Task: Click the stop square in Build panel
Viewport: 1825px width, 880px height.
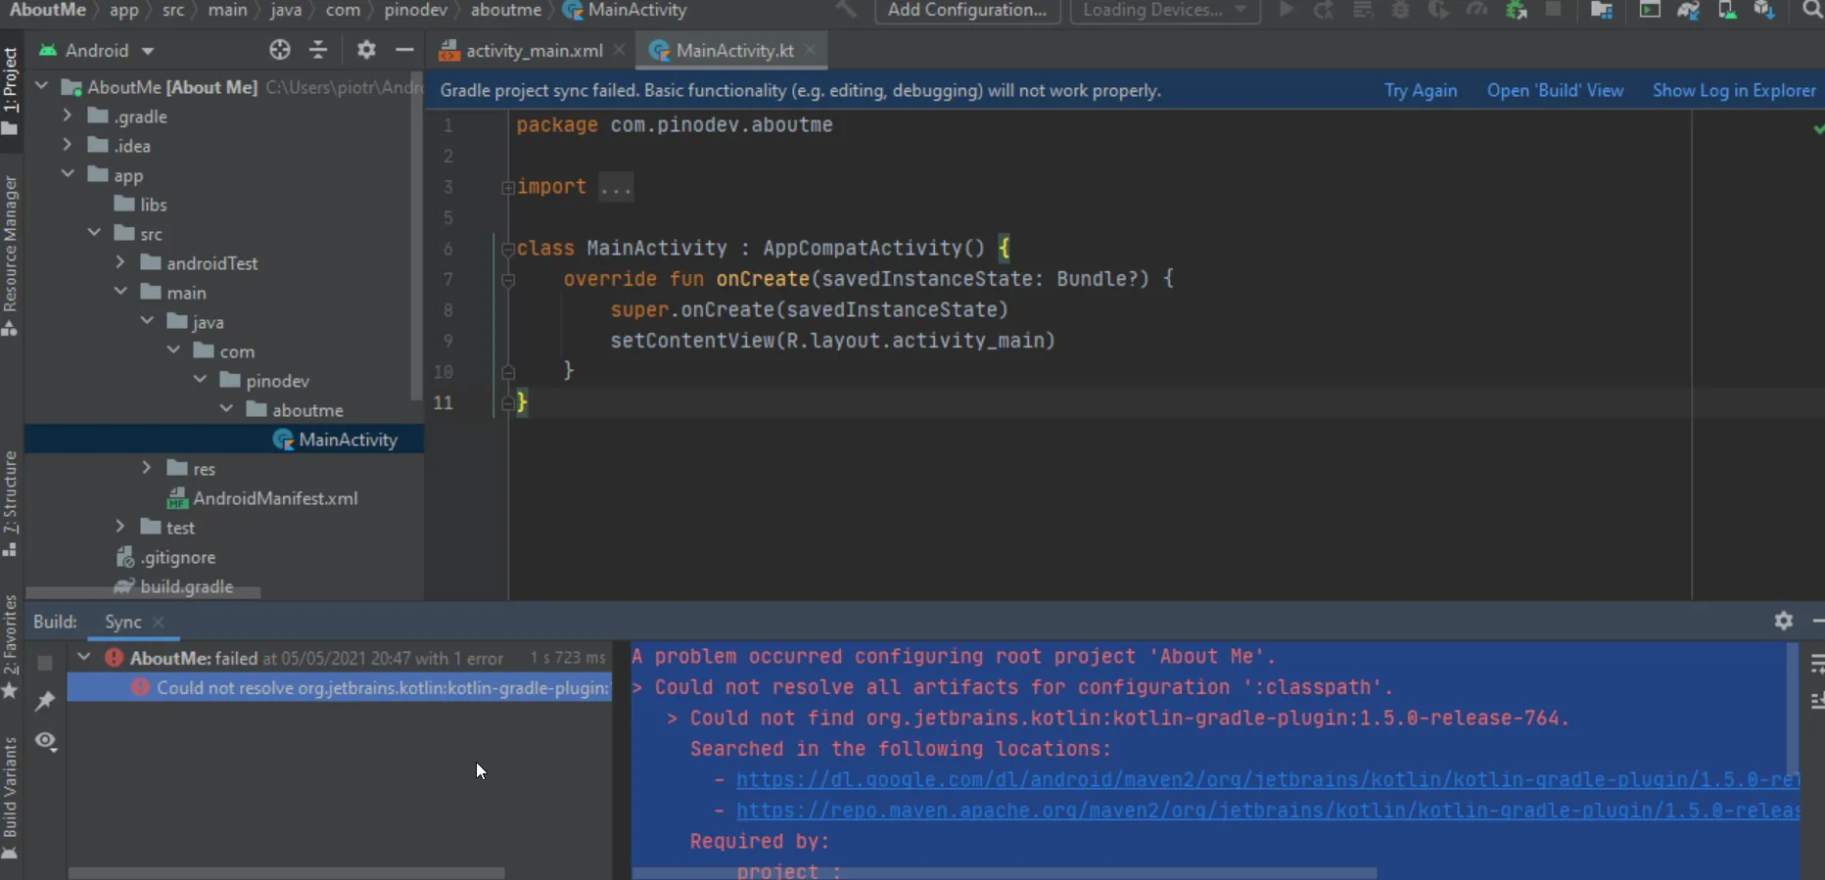Action: tap(45, 663)
